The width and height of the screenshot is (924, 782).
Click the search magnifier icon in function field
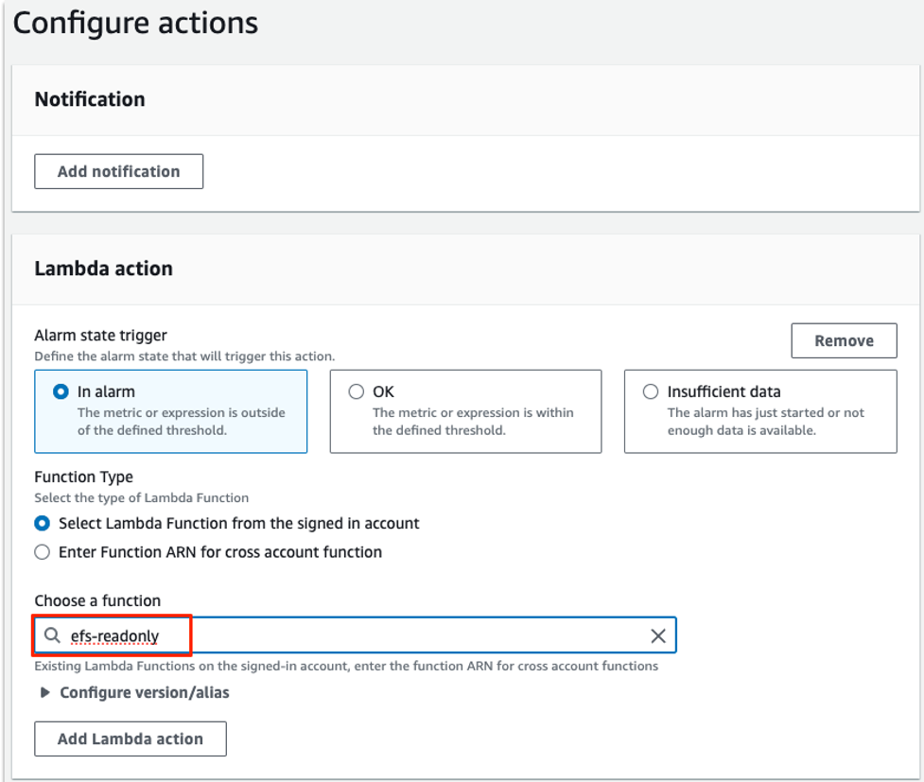(x=52, y=635)
